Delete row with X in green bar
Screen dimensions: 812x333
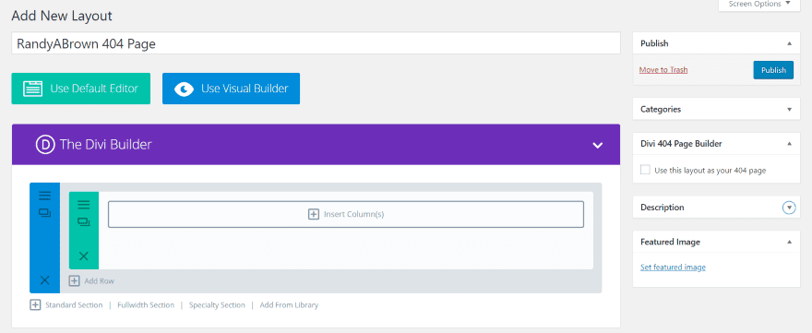point(83,256)
